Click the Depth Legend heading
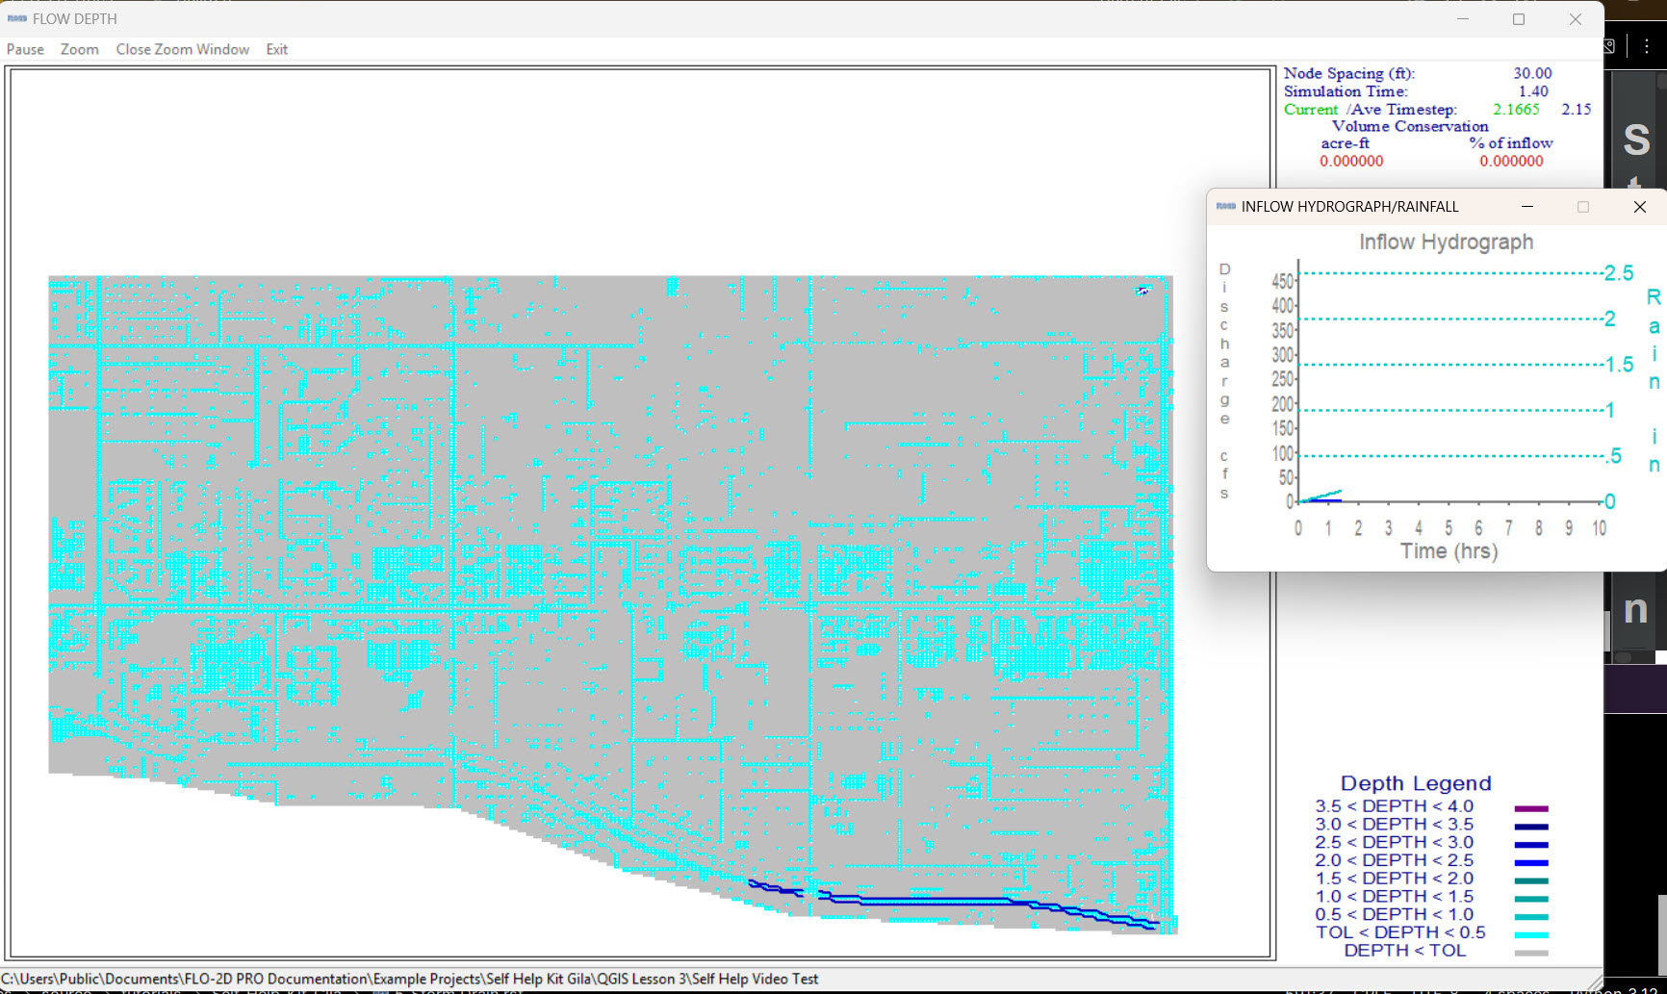This screenshot has height=994, width=1667. click(x=1415, y=783)
